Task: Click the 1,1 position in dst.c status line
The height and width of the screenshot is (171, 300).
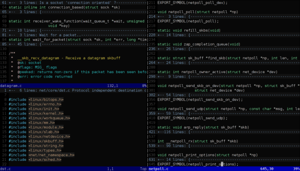Action: [110, 169]
